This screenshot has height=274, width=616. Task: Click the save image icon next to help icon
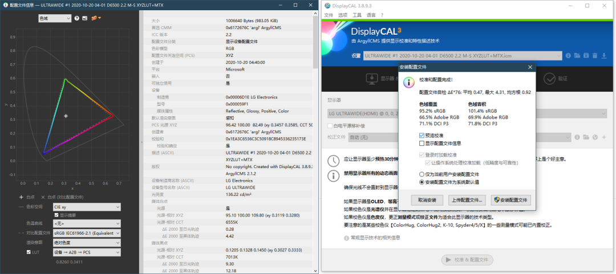tap(84, 18)
